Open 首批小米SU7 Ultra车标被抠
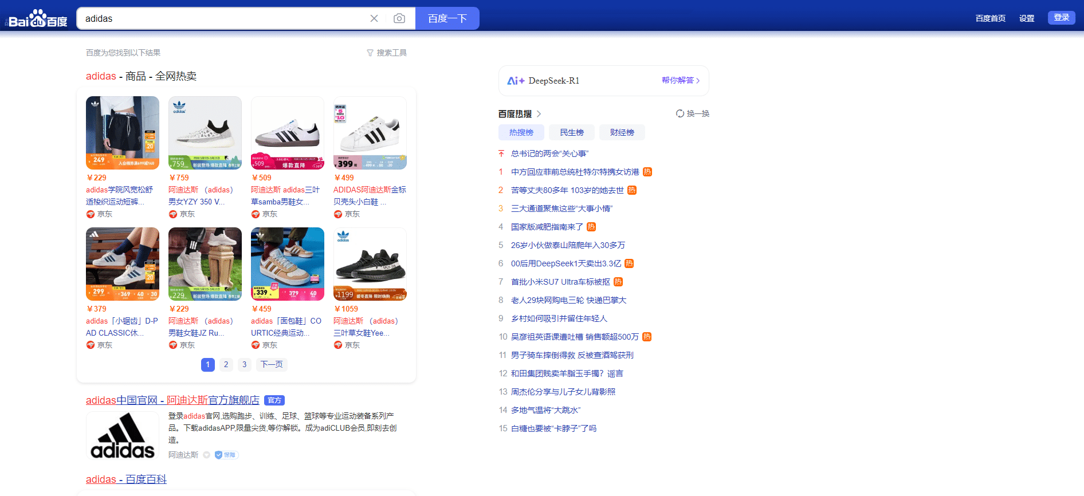1084x496 pixels. tap(560, 282)
